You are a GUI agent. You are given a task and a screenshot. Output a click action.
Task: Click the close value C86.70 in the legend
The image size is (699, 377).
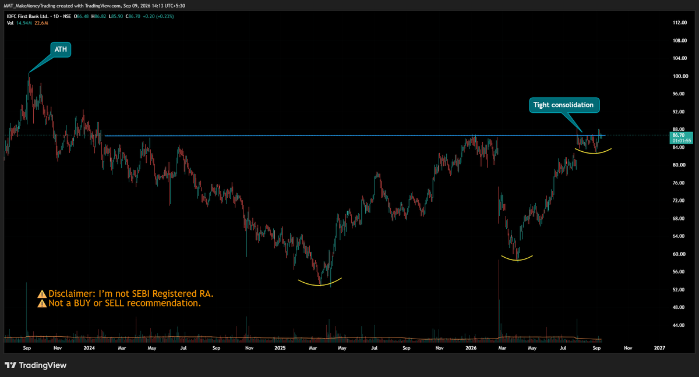point(133,16)
